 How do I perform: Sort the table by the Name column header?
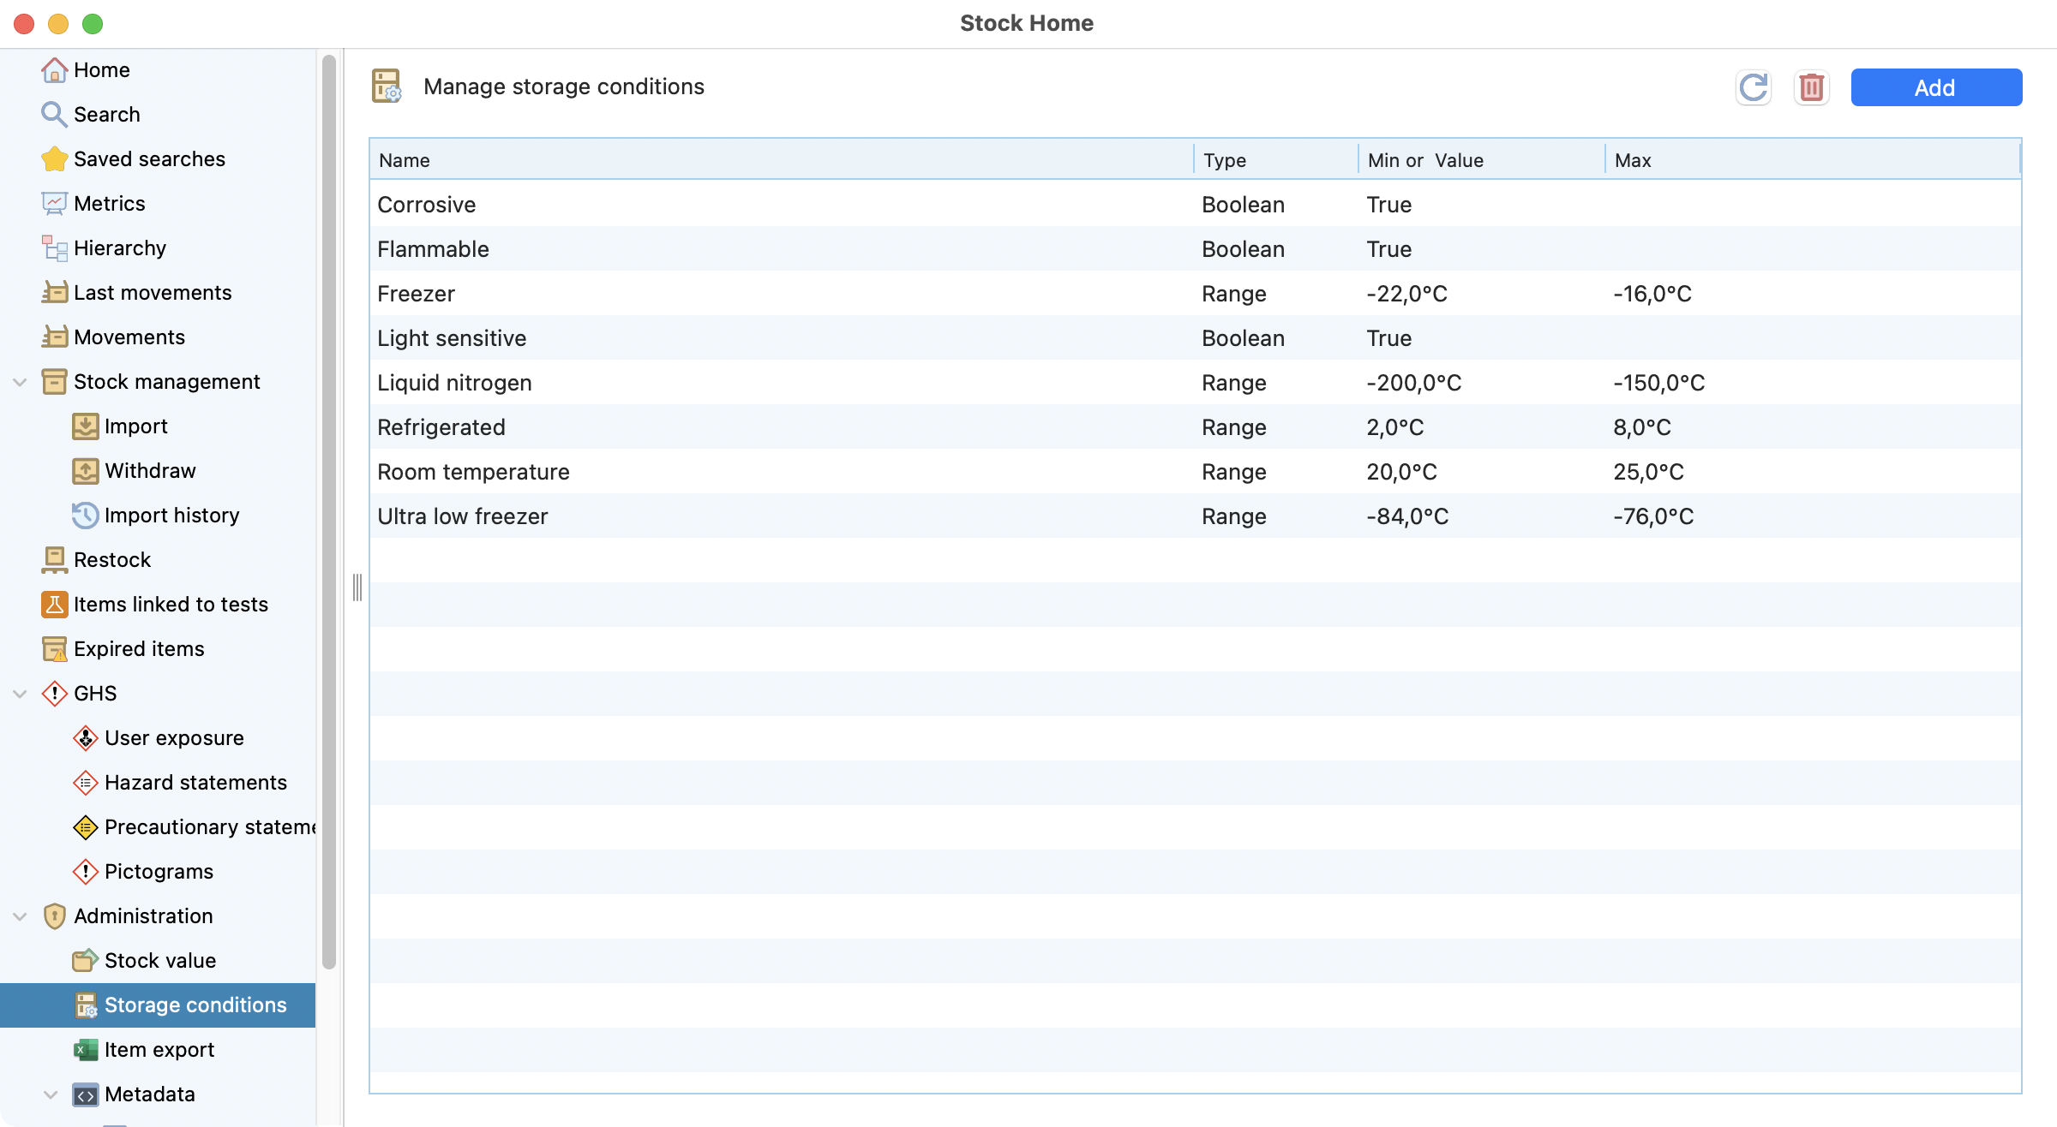(x=405, y=160)
